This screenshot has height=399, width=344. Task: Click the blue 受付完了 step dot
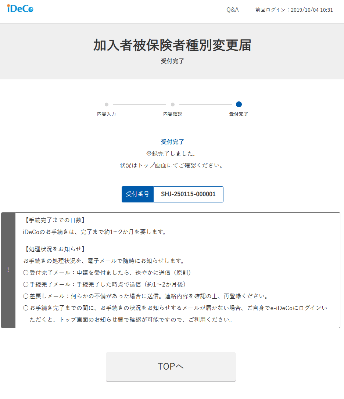239,104
